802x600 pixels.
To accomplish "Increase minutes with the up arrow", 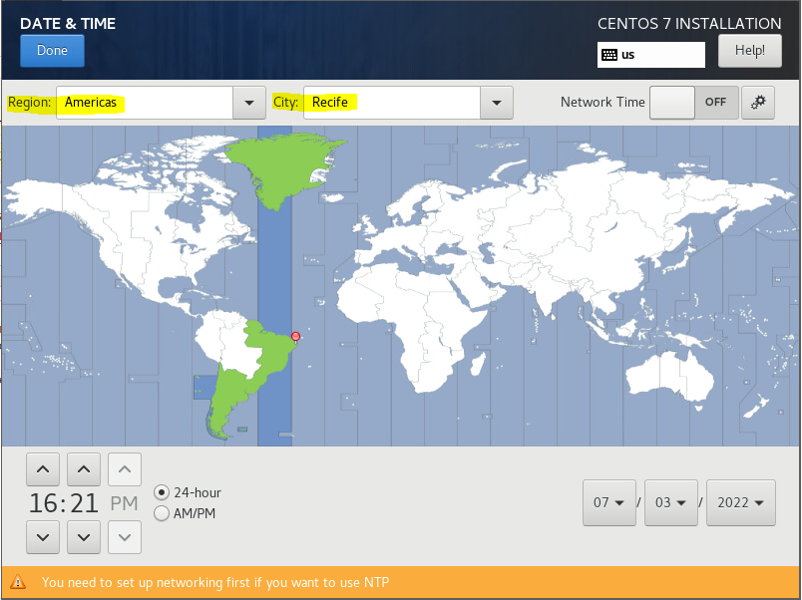I will coord(83,468).
